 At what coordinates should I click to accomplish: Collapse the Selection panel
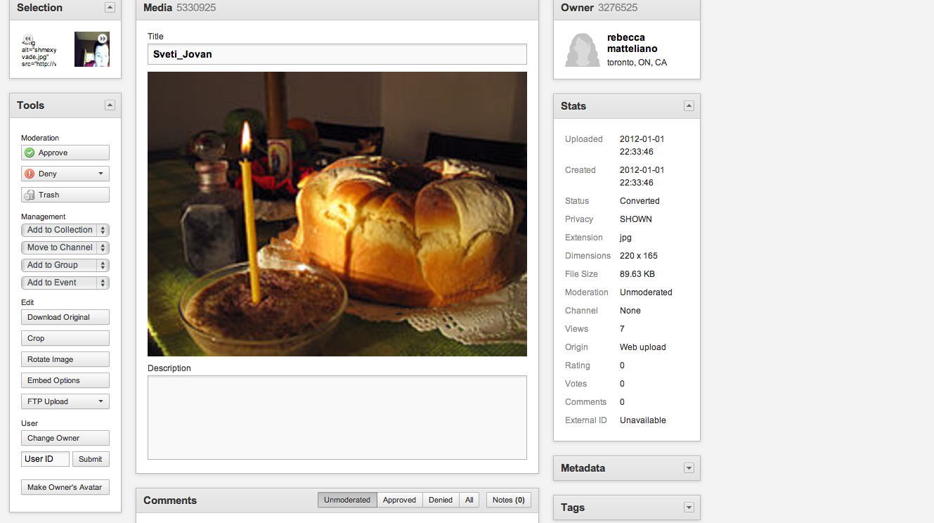[110, 8]
